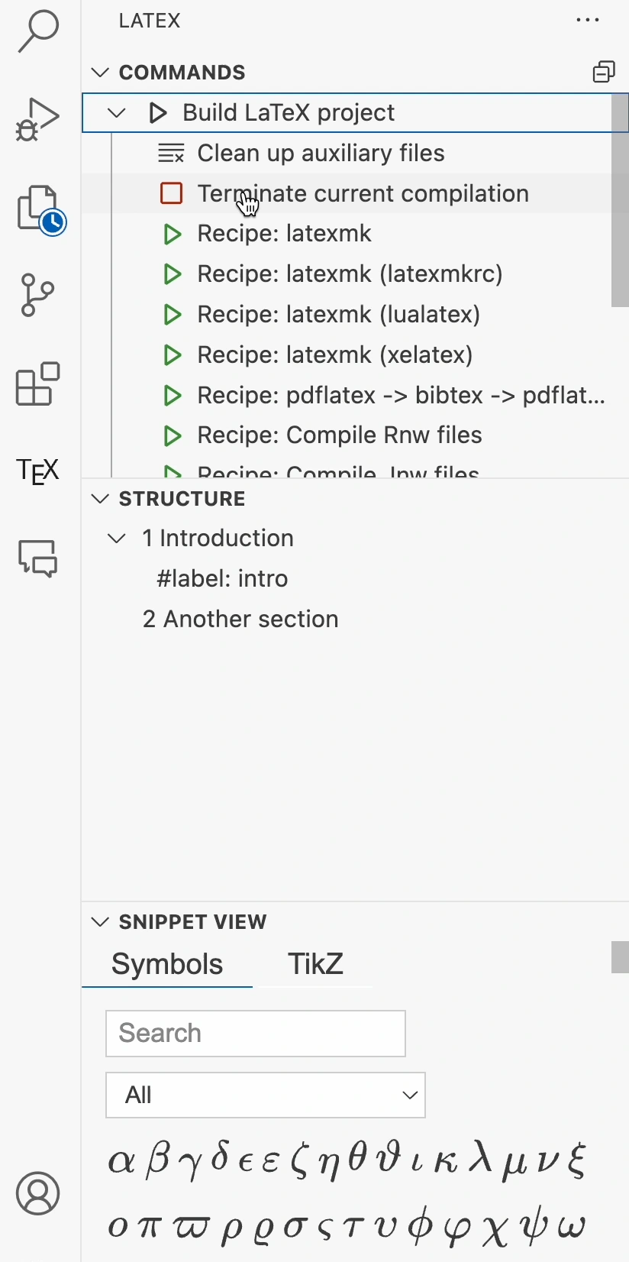Viewport: 629px width, 1262px height.
Task: Collapse the COMMANDS section
Action: coord(100,73)
